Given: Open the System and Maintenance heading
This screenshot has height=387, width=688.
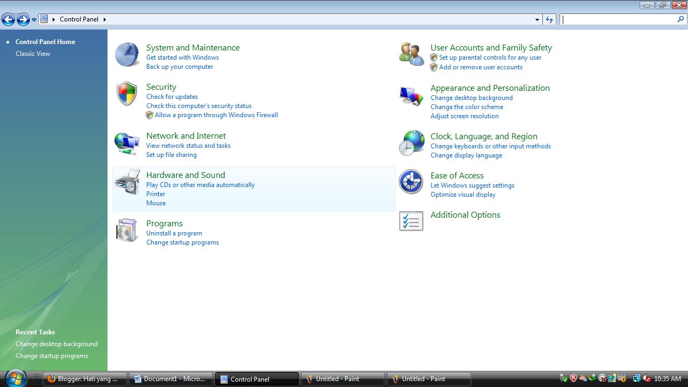Looking at the screenshot, I should pos(193,48).
